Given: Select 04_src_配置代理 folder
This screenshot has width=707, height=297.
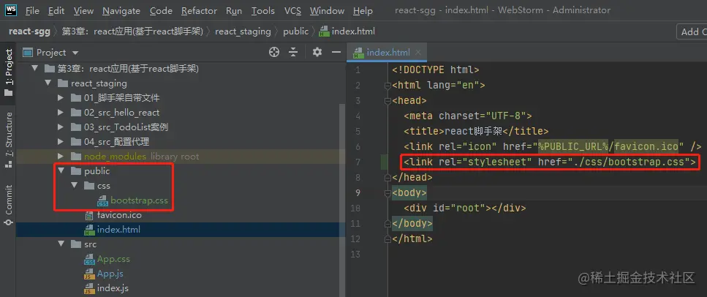Looking at the screenshot, I should click(x=116, y=142).
